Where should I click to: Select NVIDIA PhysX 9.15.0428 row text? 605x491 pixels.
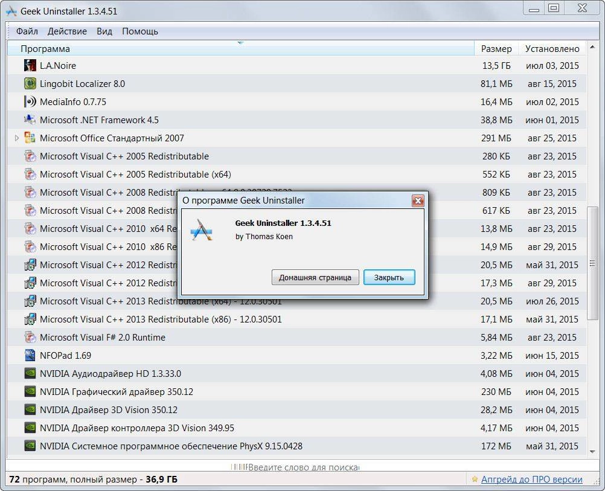coord(171,446)
